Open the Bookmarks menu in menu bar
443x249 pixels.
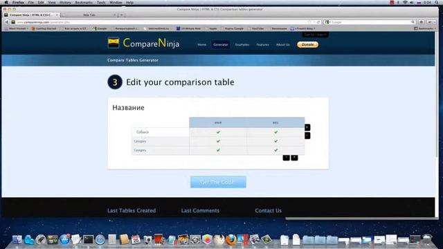point(84,2)
